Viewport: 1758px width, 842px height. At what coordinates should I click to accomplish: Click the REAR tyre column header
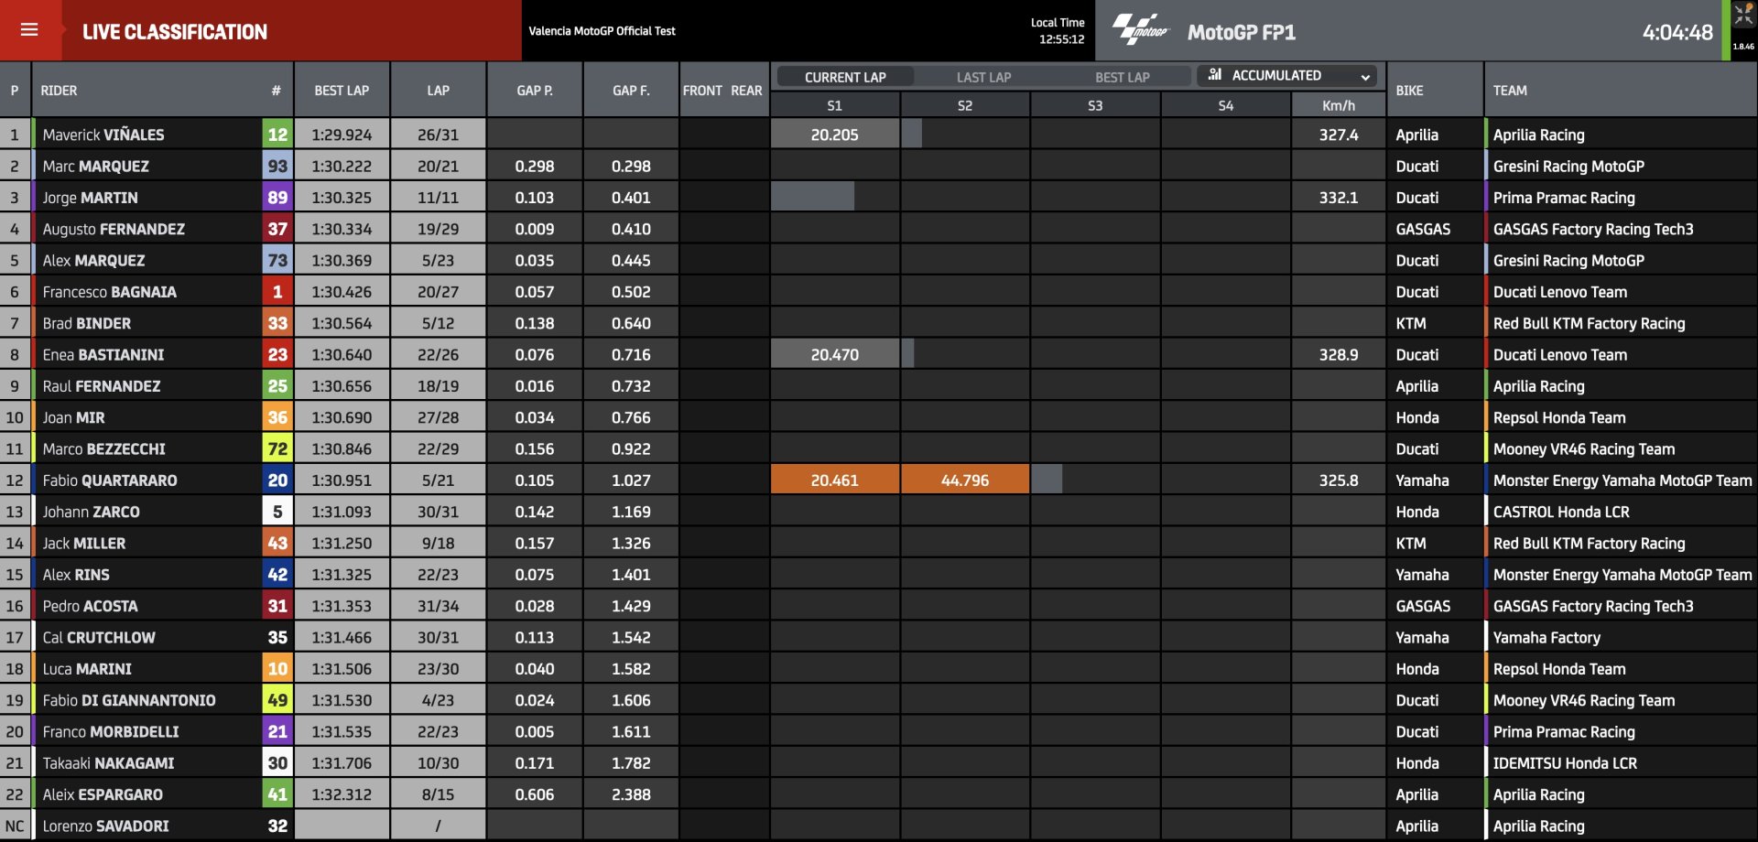746,91
